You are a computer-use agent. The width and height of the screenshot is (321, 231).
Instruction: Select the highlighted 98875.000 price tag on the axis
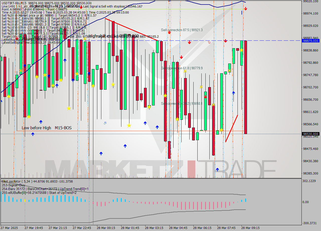(310, 41)
